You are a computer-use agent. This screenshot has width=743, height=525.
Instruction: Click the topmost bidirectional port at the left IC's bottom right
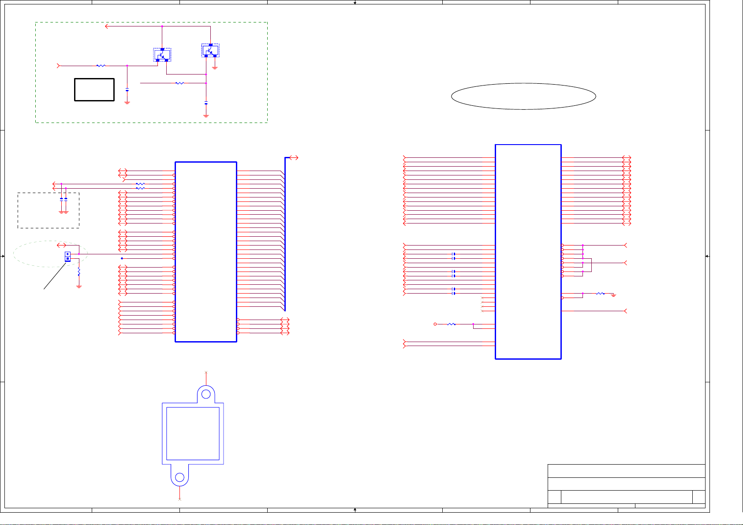tap(285, 320)
